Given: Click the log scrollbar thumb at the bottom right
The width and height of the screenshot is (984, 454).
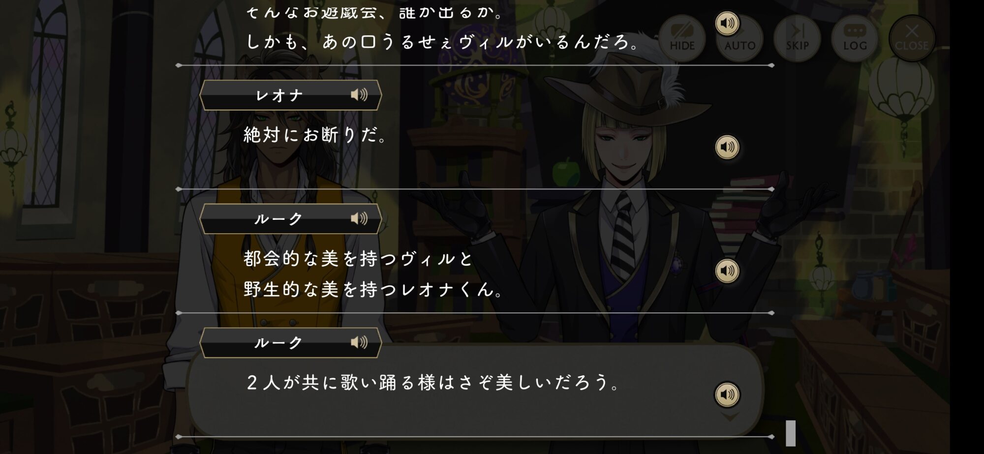Looking at the screenshot, I should click(x=791, y=433).
